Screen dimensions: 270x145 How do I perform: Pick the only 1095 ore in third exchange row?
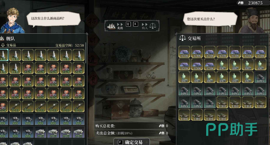click(260, 77)
